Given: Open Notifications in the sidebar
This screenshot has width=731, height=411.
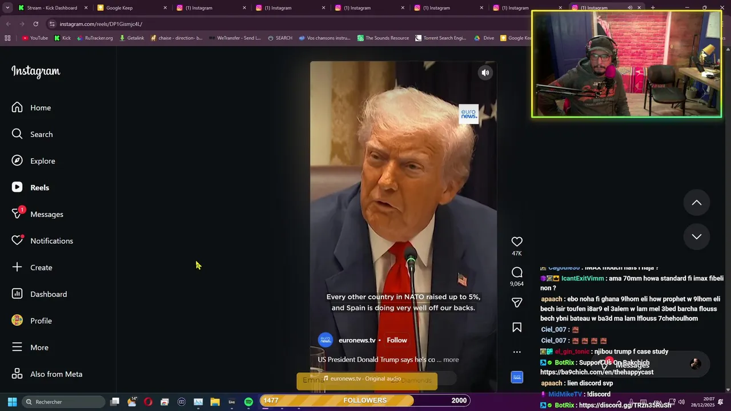Looking at the screenshot, I should click(x=42, y=241).
